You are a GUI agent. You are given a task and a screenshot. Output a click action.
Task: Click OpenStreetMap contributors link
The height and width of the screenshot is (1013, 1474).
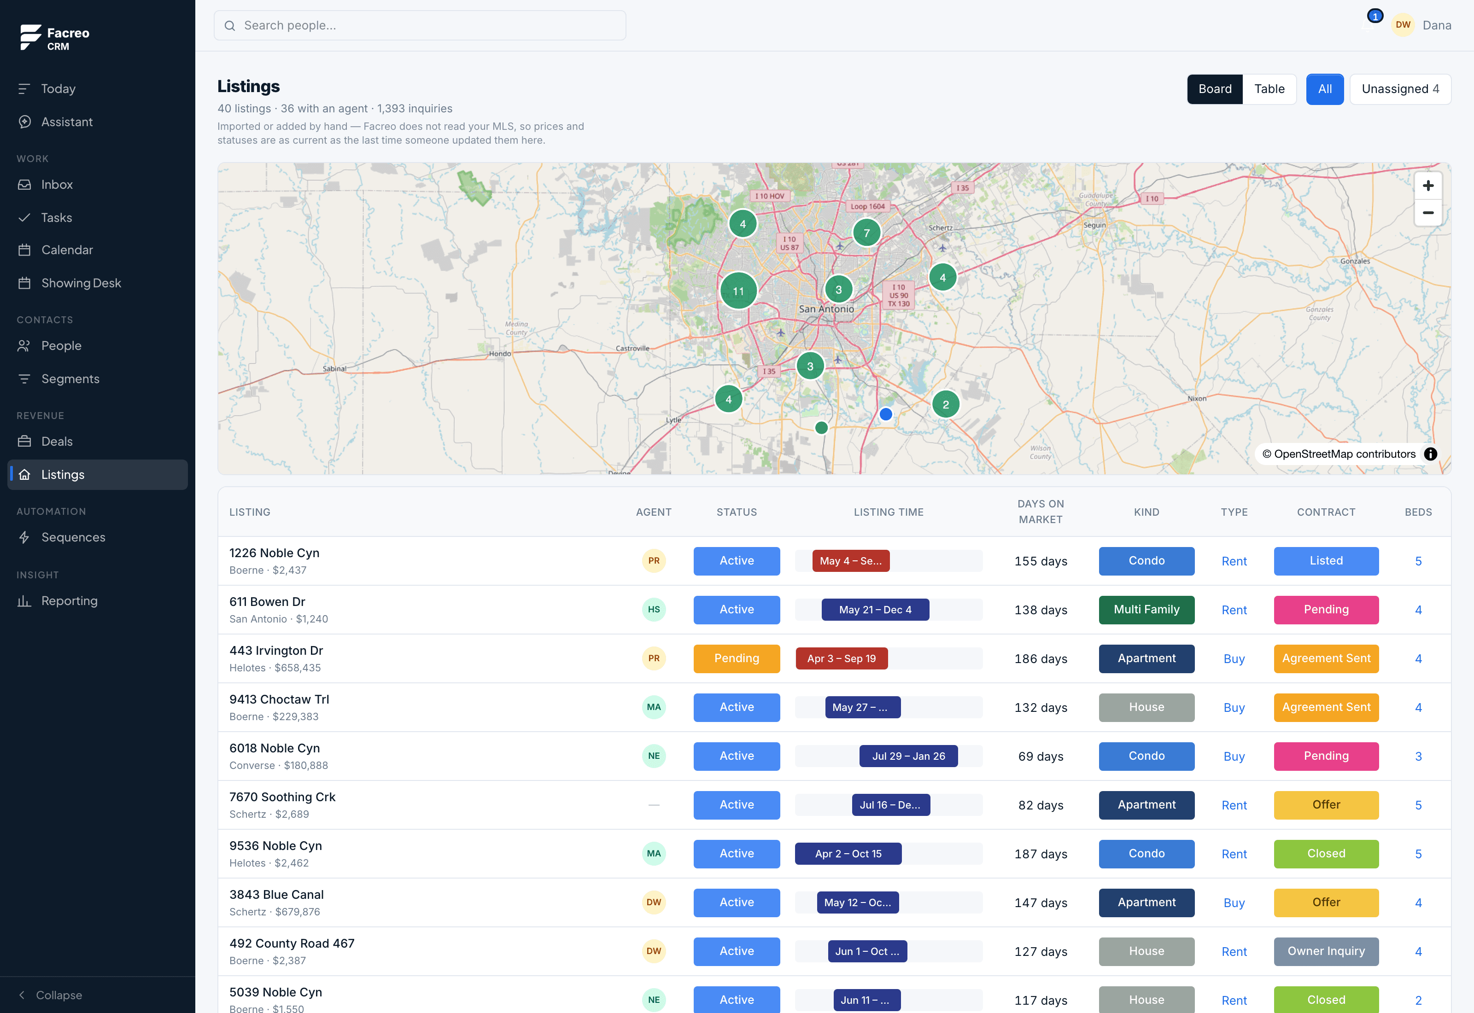tap(1339, 454)
